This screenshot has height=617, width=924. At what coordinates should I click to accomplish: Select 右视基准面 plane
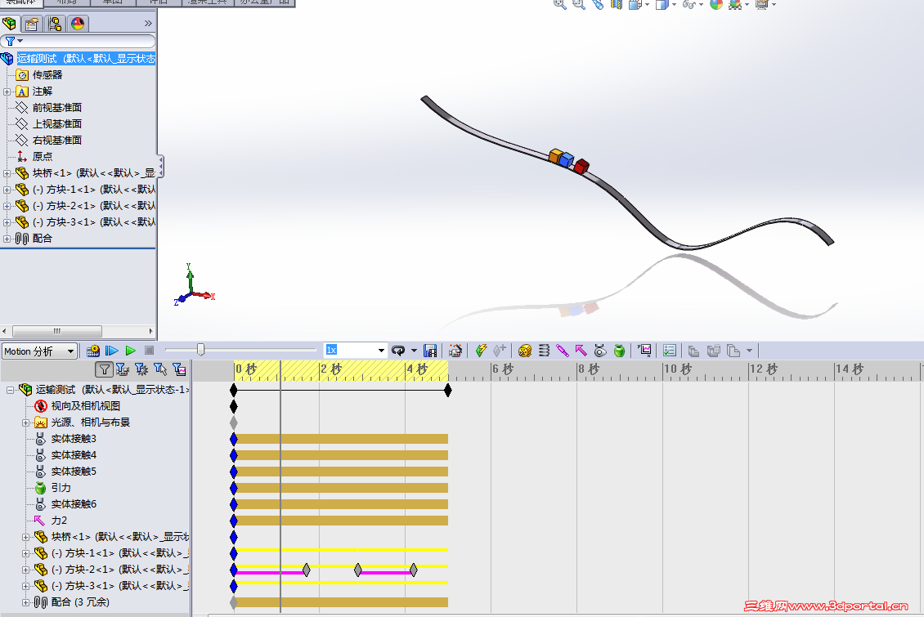click(57, 140)
